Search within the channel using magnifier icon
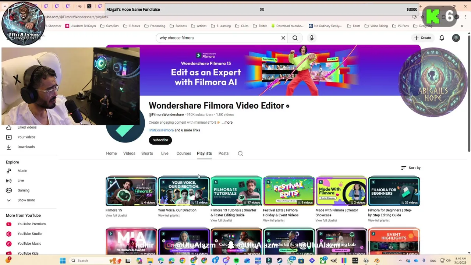471x265 pixels. [x=240, y=153]
